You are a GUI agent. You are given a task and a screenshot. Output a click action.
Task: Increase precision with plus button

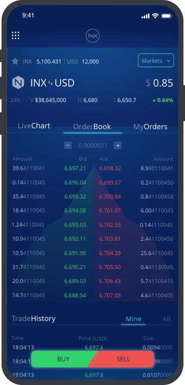point(117,145)
